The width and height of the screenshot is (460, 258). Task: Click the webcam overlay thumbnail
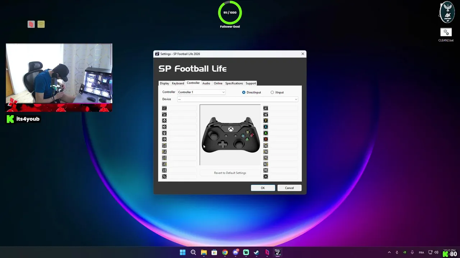point(59,73)
